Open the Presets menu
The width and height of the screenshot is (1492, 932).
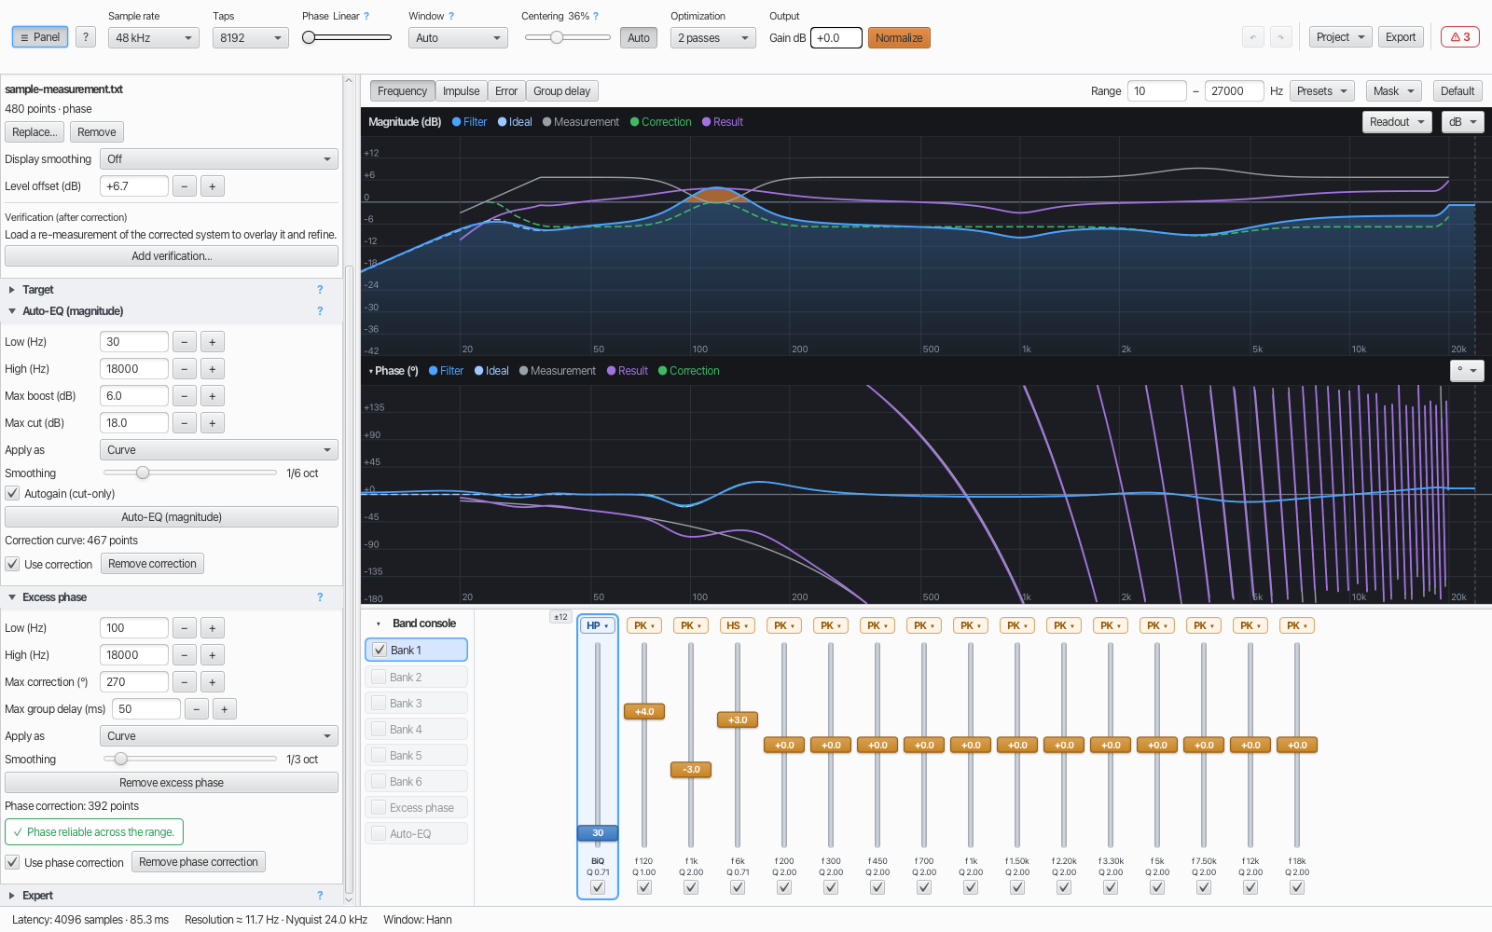1322,91
